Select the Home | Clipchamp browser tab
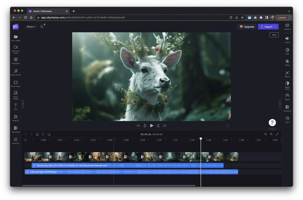303x200 pixels. 48,11
